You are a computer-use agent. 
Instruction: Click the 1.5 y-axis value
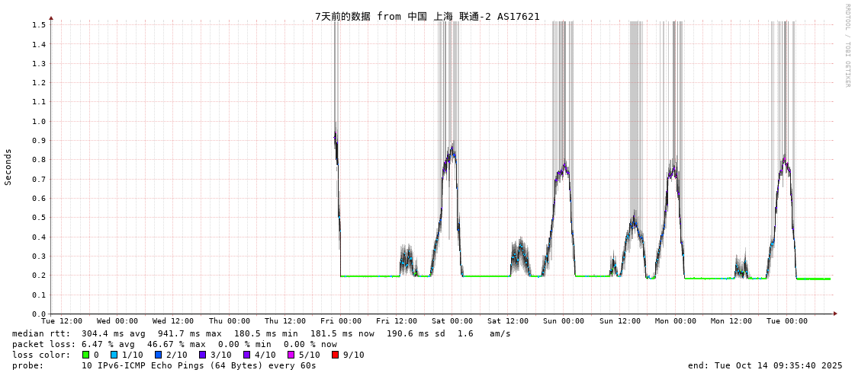pos(39,24)
